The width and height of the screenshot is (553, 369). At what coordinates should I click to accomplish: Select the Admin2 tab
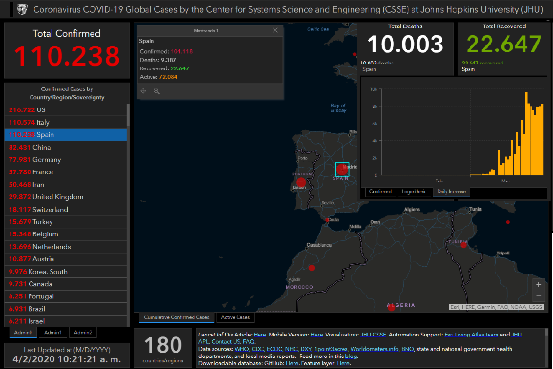click(83, 333)
